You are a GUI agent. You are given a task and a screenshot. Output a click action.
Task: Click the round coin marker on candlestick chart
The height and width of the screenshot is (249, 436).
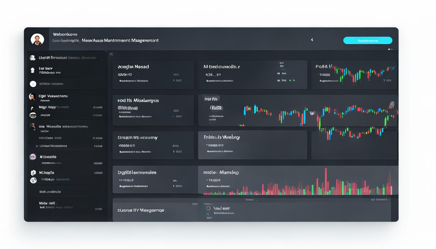click(x=392, y=104)
